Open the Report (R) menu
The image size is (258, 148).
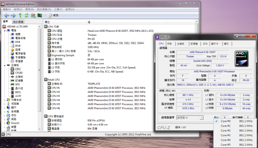tap(29, 9)
